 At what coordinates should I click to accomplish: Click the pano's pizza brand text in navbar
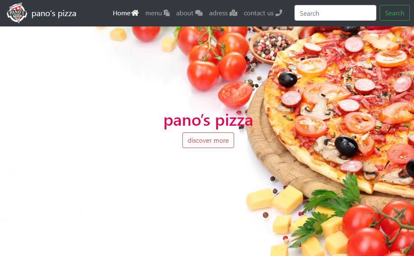click(54, 14)
